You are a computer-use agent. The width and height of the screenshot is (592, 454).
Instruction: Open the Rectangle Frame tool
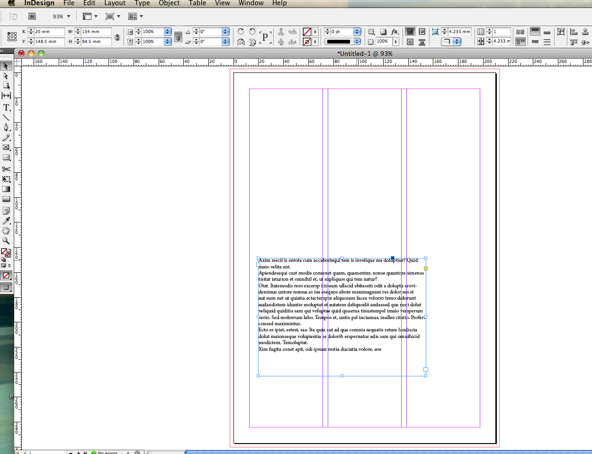click(7, 148)
